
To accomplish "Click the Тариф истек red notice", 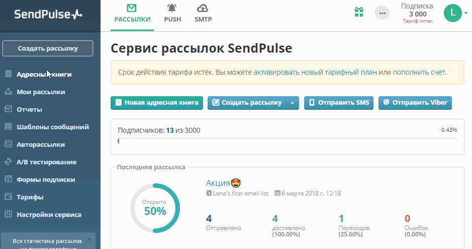I will point(418,21).
